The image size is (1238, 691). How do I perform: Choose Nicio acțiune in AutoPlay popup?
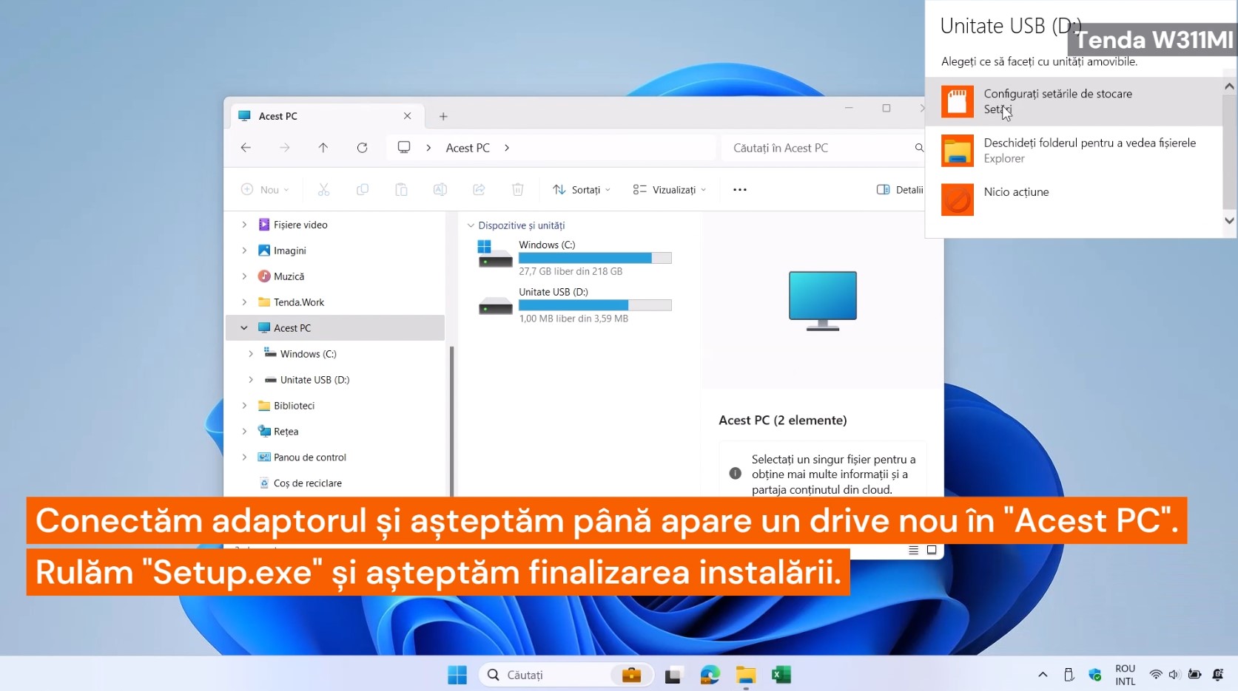tap(1073, 200)
